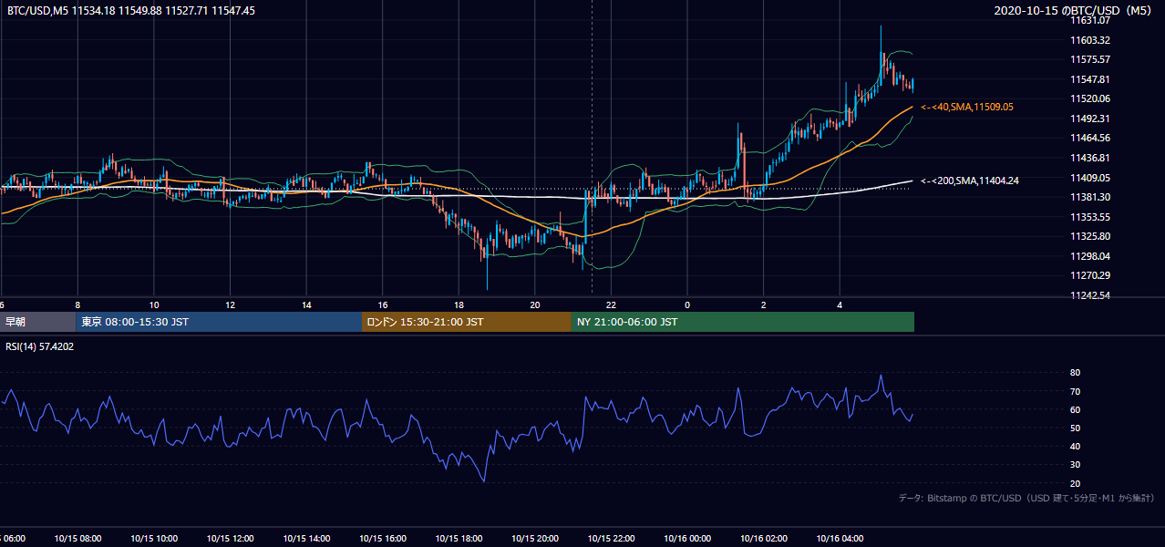Viewport: 1165px width, 547px height.
Task: Click price axis value 11353.55
Action: click(1090, 217)
